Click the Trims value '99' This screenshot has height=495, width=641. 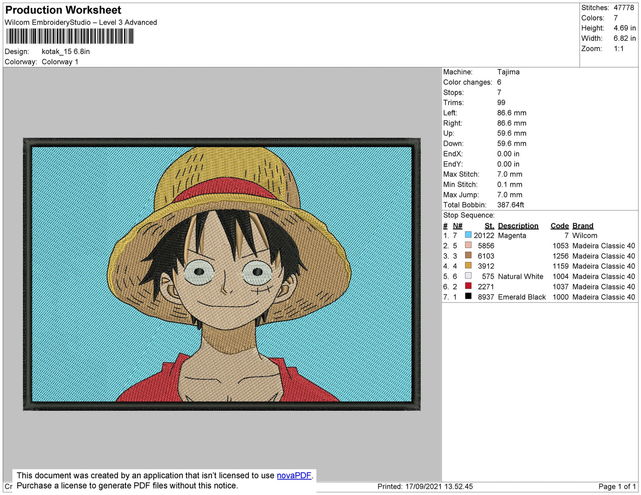click(501, 102)
